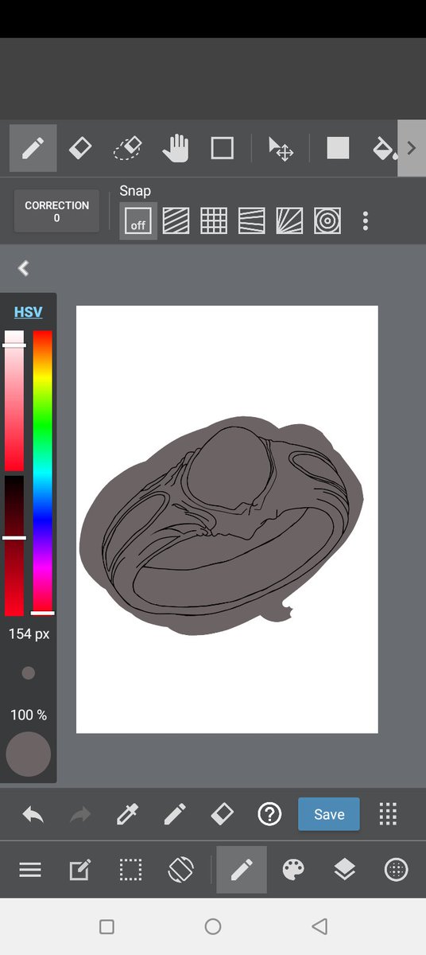Undo the last stroke

(33, 814)
